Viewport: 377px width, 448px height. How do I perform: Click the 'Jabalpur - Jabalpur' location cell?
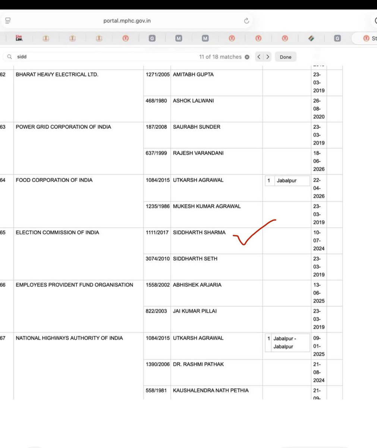288,342
